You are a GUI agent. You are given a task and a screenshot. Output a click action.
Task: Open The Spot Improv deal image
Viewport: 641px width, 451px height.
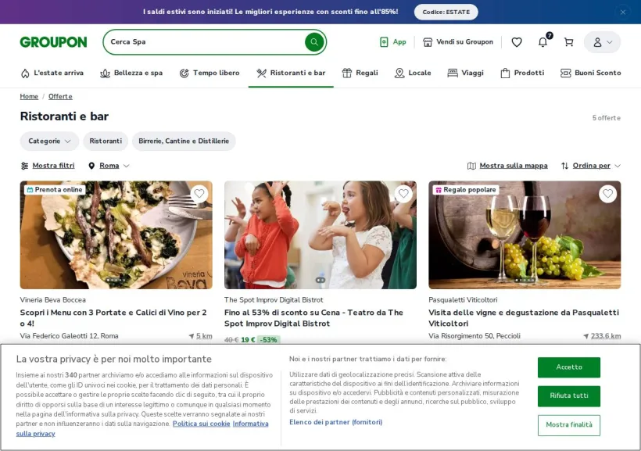pos(320,235)
